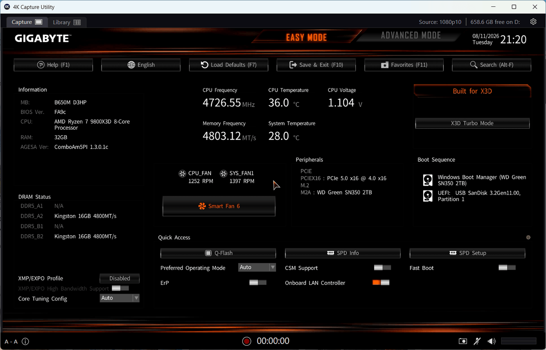Click CPU Voltage value 1.104
The height and width of the screenshot is (350, 546).
click(x=341, y=103)
